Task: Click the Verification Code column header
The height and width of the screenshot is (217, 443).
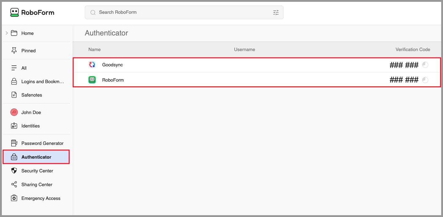Action: 413,50
